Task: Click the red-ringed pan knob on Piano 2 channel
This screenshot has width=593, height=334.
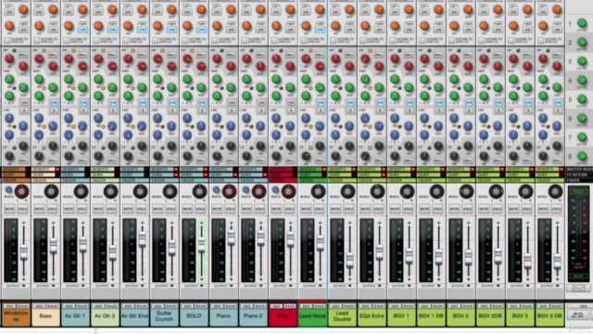Action: click(x=259, y=192)
